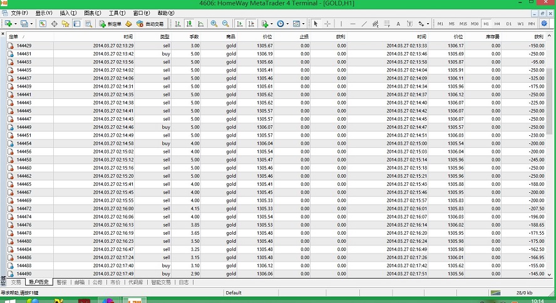This screenshot has width=556, height=303.
Task: Switch to the 智能交易 terminal tab
Action: [161, 282]
